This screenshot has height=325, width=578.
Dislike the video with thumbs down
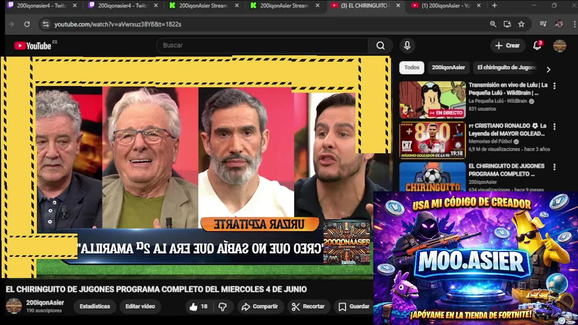coord(222,306)
